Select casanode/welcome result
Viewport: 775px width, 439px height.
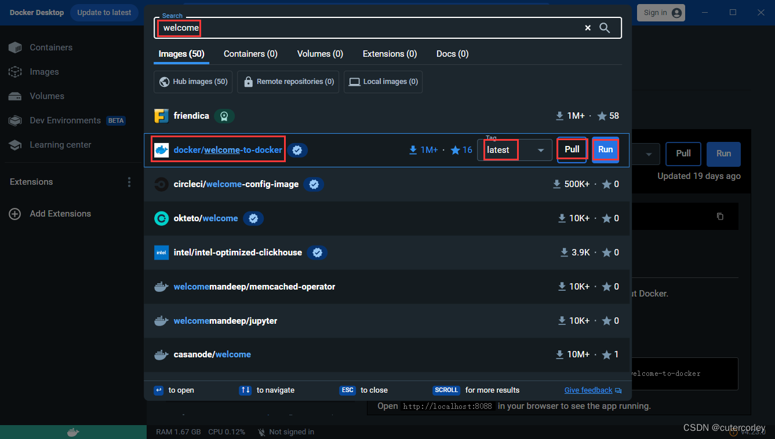click(x=387, y=354)
